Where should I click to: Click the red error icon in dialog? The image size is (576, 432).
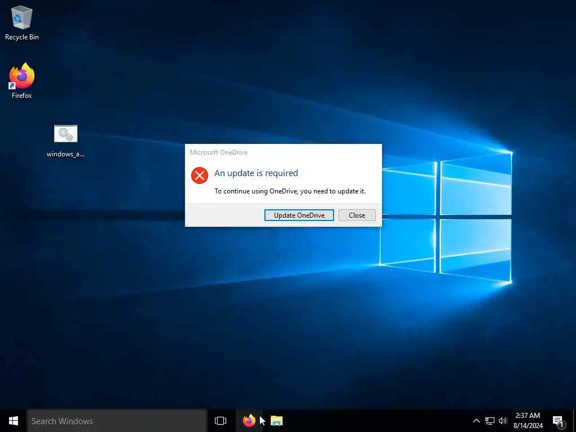(x=200, y=175)
